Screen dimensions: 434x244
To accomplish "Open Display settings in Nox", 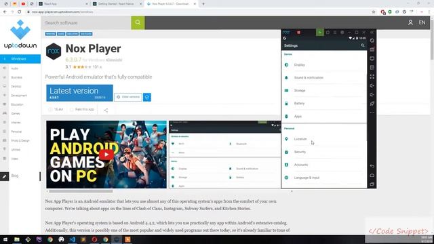I will (324, 65).
